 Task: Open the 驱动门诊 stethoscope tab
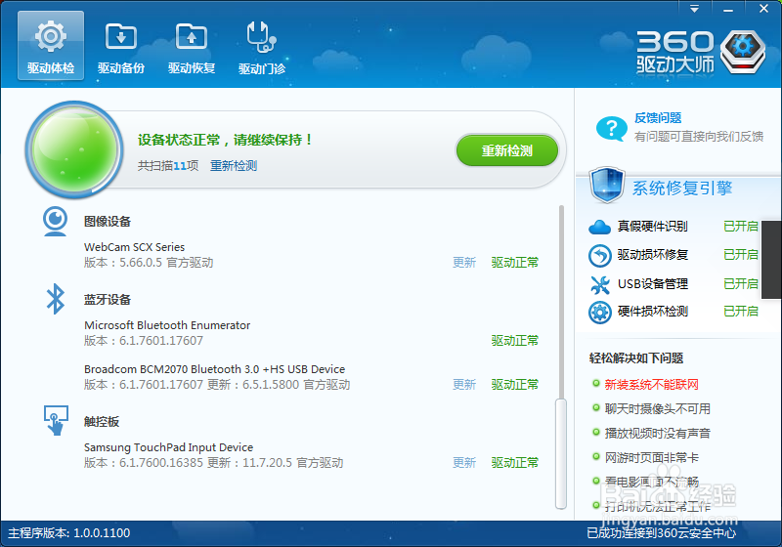(262, 48)
